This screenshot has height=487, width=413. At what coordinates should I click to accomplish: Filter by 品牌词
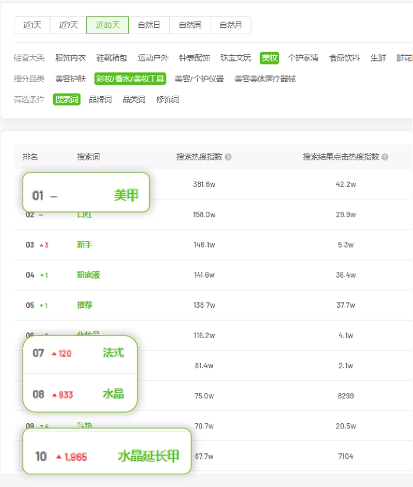pyautogui.click(x=100, y=99)
